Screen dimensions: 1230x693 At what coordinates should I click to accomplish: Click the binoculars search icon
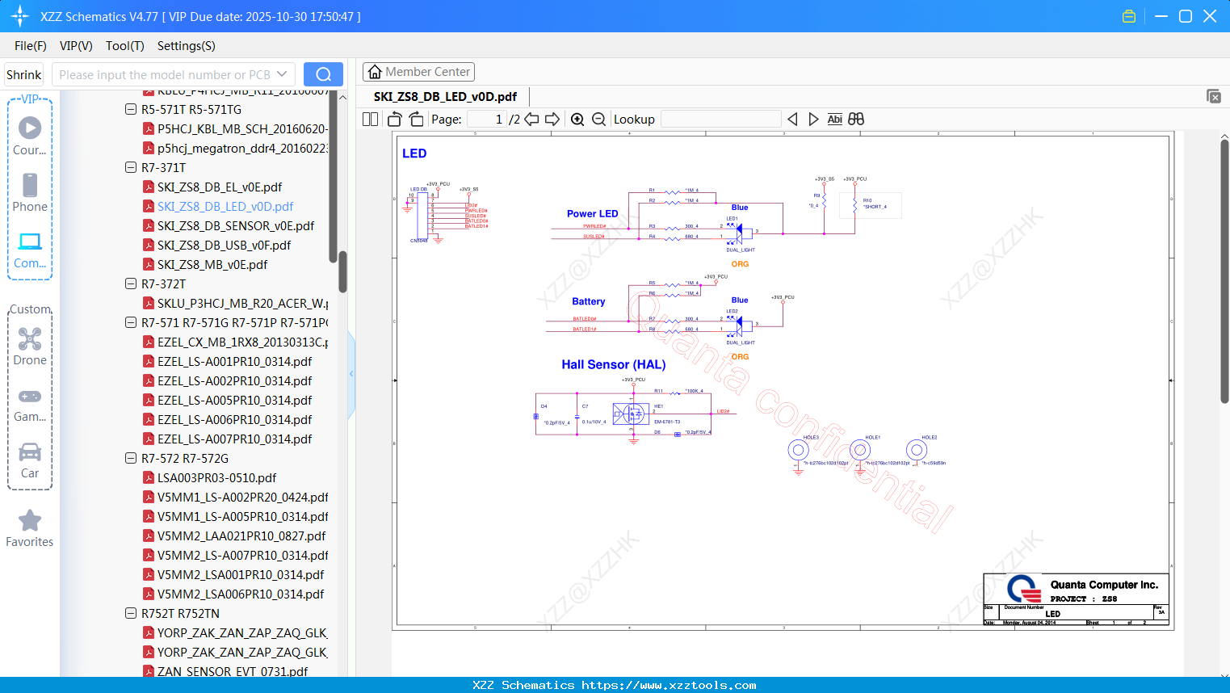click(x=856, y=120)
